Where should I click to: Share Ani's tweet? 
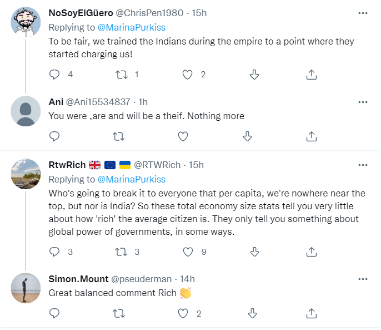pyautogui.click(x=312, y=136)
